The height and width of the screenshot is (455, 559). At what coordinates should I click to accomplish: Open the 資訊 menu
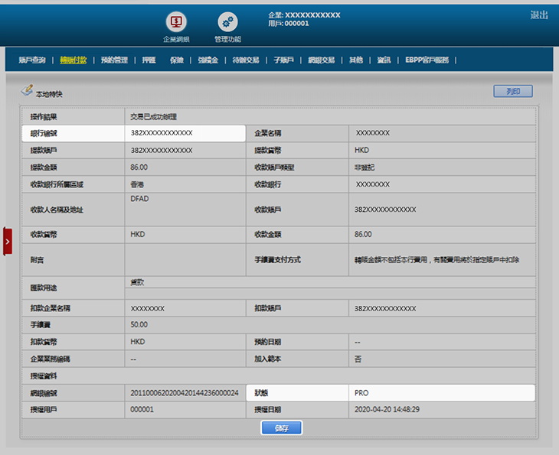[384, 60]
